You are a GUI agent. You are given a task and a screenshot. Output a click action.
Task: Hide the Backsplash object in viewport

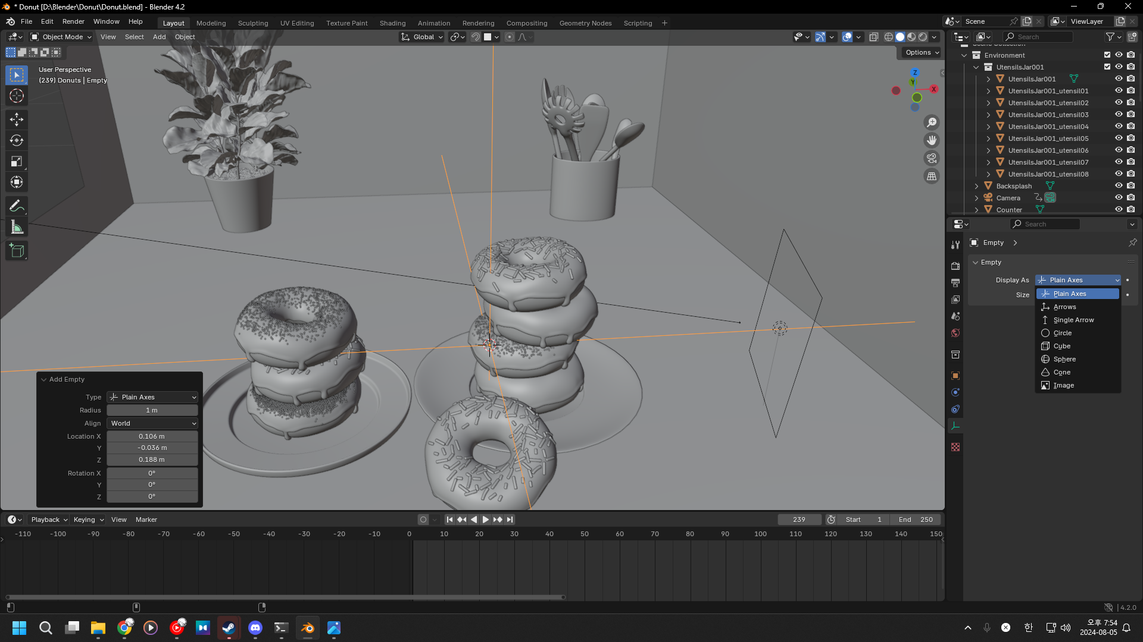pos(1119,186)
